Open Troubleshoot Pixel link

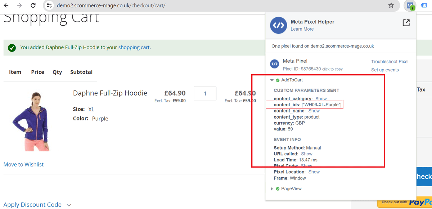(x=390, y=62)
